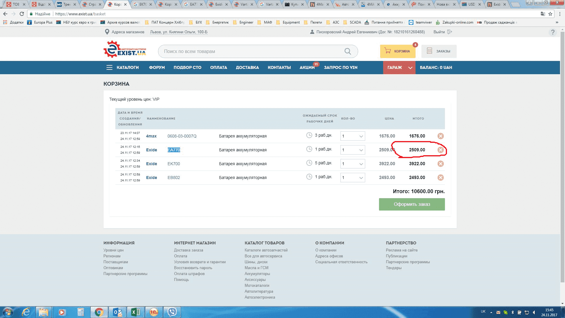Click the search magnifier icon
This screenshot has height=318, width=565.
coord(348,51)
